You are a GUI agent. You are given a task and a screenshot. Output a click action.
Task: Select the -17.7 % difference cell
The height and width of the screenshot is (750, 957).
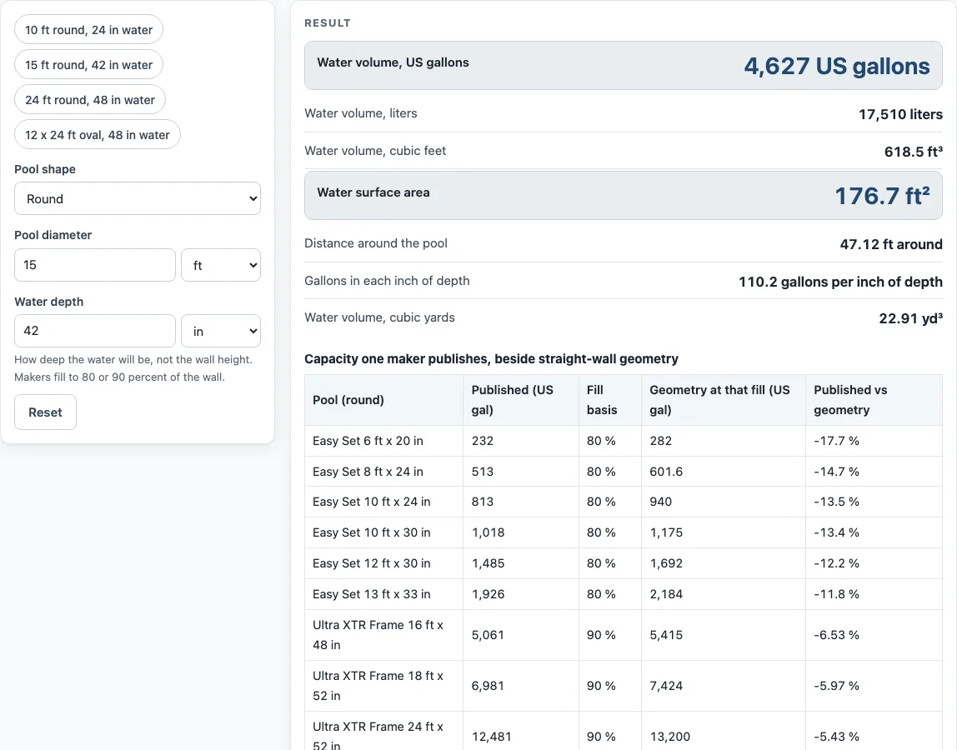(874, 441)
